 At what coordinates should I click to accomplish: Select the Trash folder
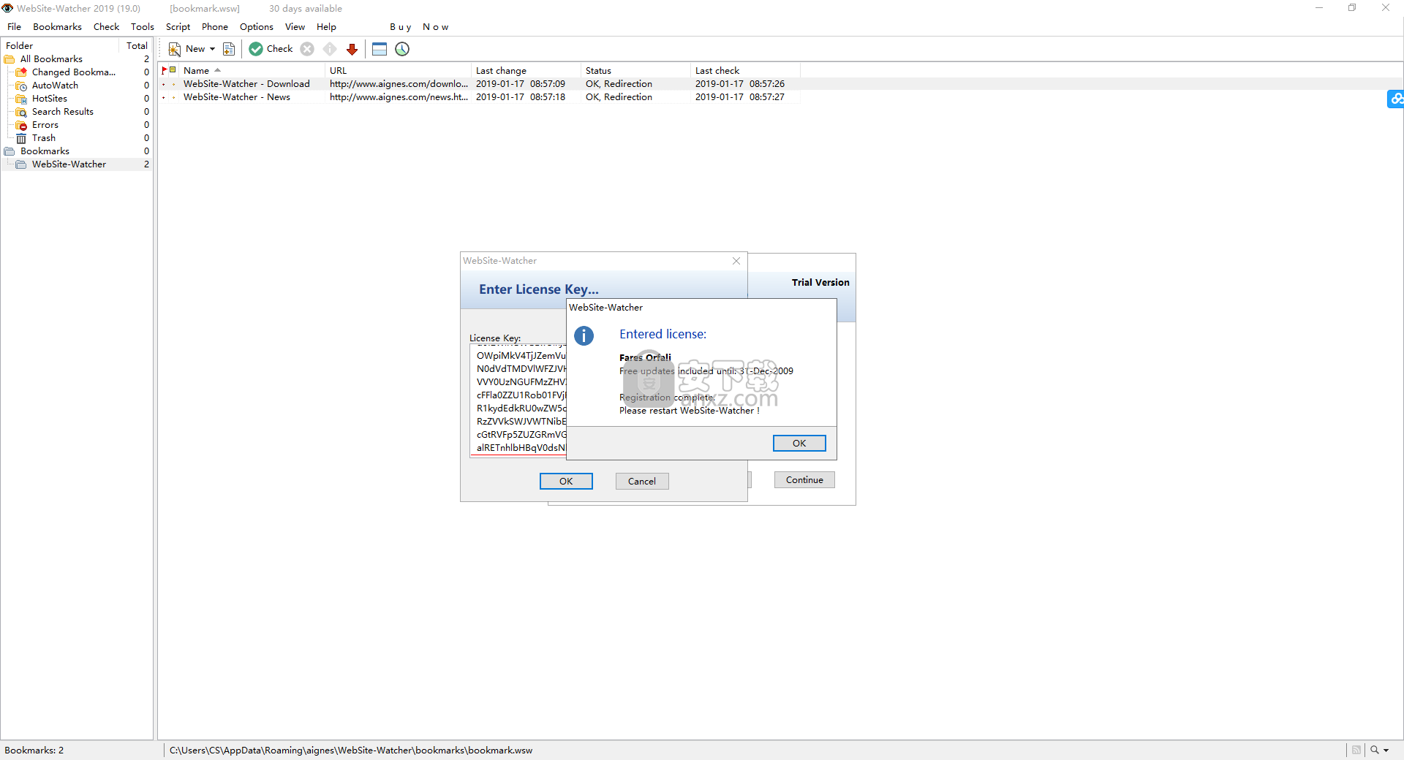[x=44, y=138]
